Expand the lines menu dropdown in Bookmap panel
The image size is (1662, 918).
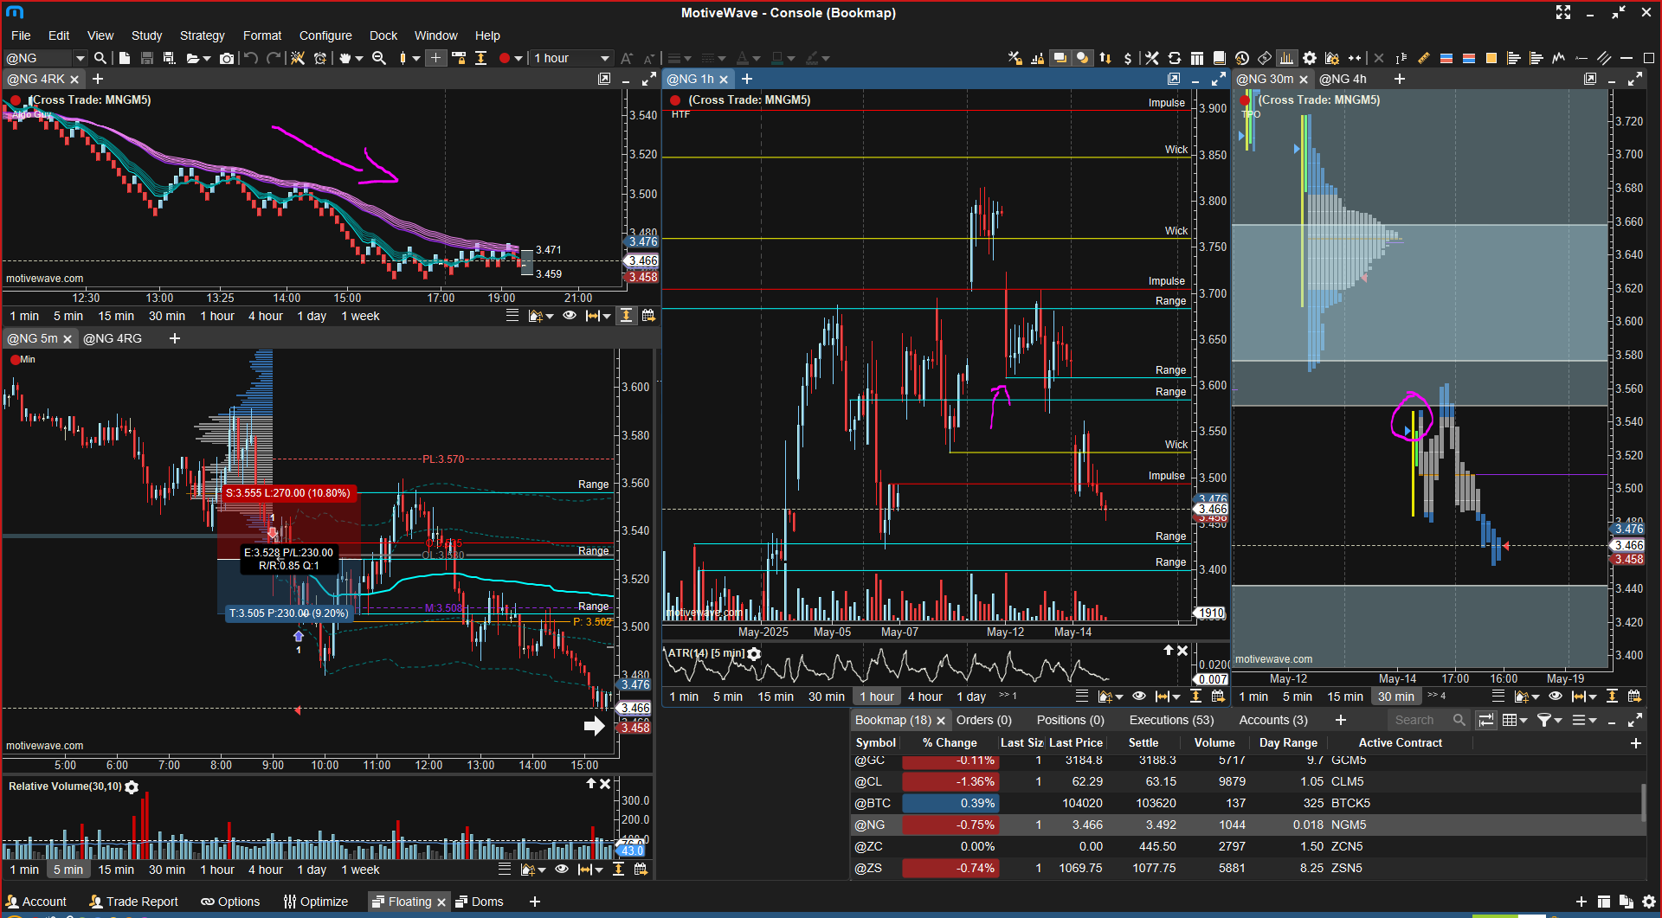1592,721
